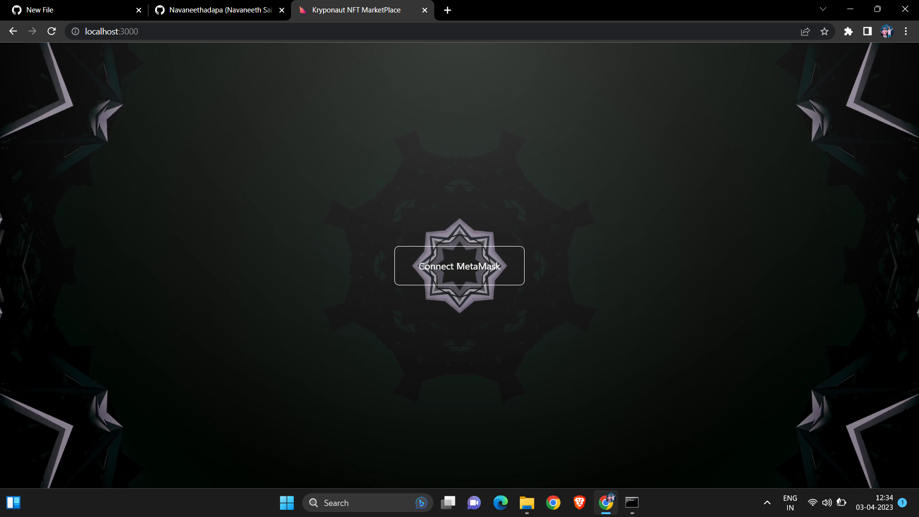Open the tab search dropdown arrow
919x517 pixels.
(x=823, y=9)
